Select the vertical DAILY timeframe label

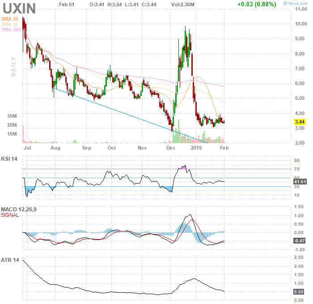[13, 66]
